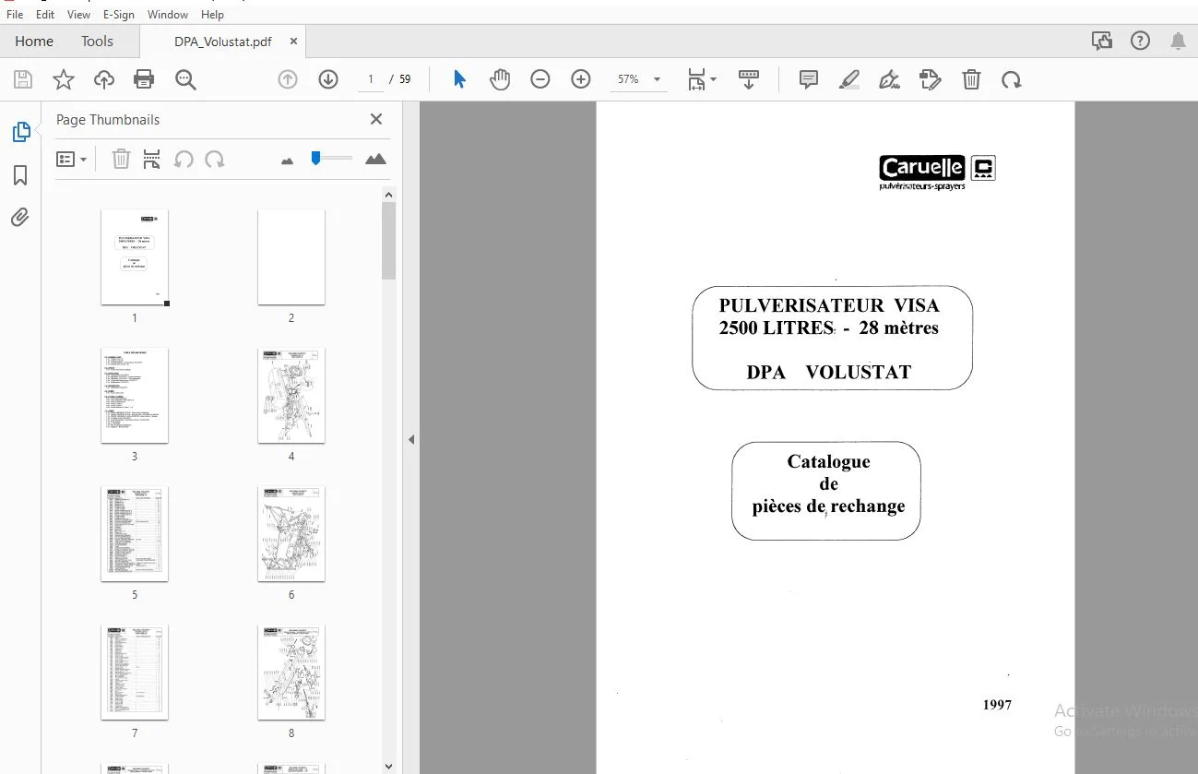Select the blank page 2 thumbnail
The height and width of the screenshot is (774, 1198).
pos(291,257)
